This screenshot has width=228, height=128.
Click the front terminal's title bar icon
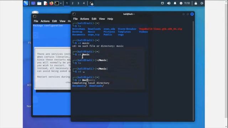coord(74,14)
